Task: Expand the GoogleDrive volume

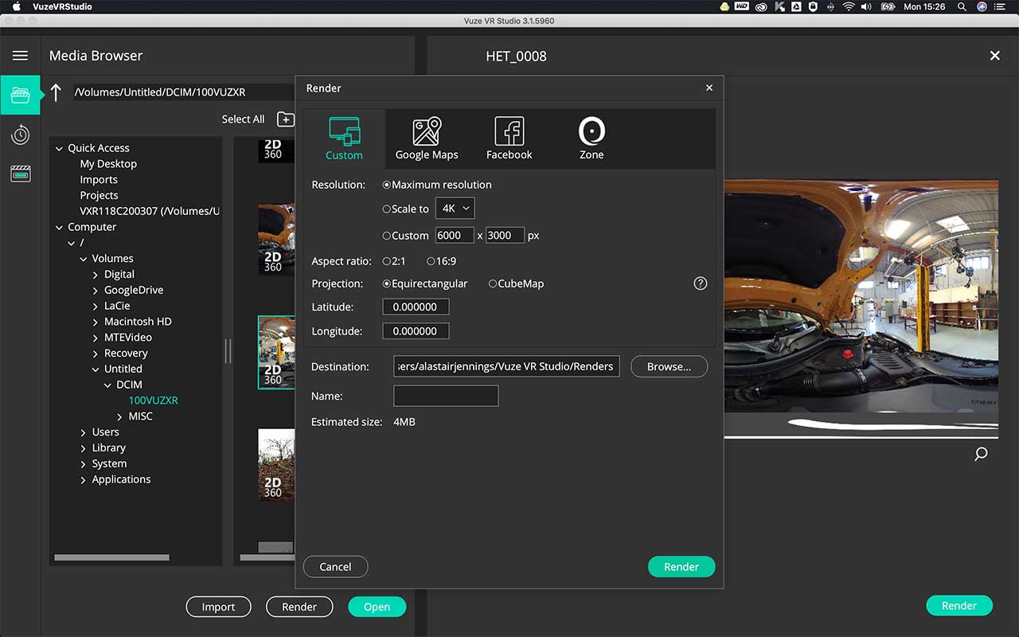Action: coord(96,291)
